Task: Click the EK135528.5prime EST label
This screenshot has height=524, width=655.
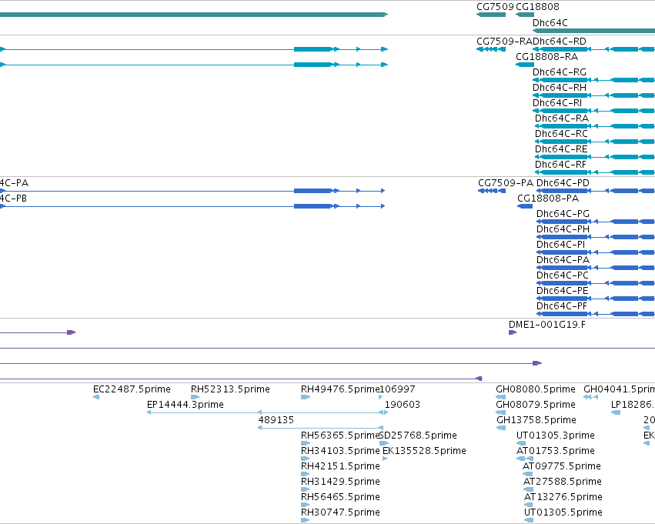Action: tap(424, 452)
